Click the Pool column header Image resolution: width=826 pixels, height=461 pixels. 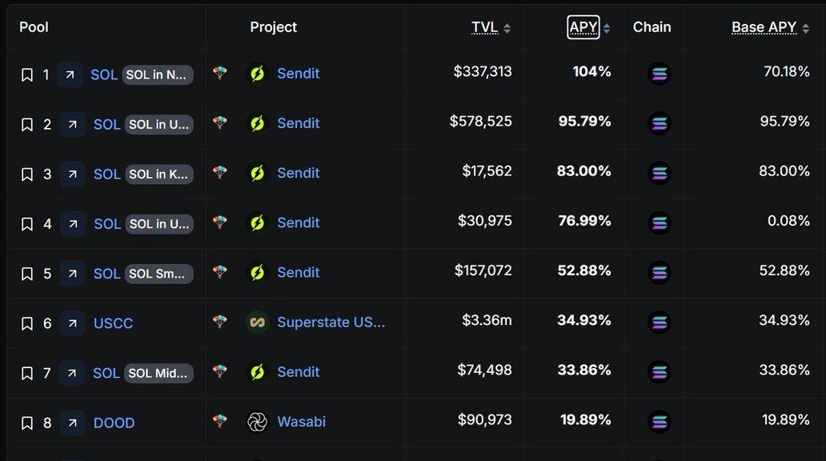coord(34,27)
